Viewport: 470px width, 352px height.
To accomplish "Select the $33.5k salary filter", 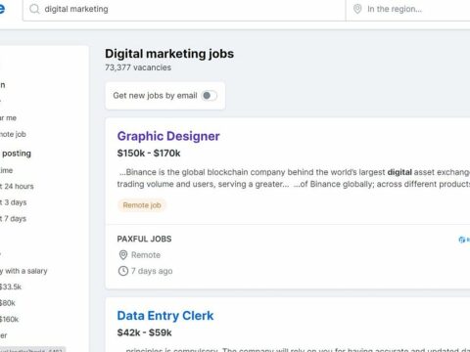I will (11, 286).
